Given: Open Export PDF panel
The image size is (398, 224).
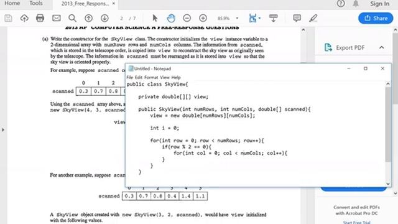Looking at the screenshot, I should click(x=350, y=47).
